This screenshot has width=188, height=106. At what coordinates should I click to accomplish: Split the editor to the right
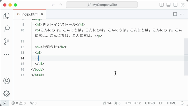175,14
